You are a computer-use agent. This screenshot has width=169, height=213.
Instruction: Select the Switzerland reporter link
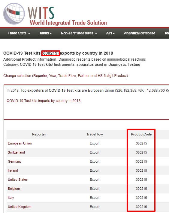tap(16, 152)
